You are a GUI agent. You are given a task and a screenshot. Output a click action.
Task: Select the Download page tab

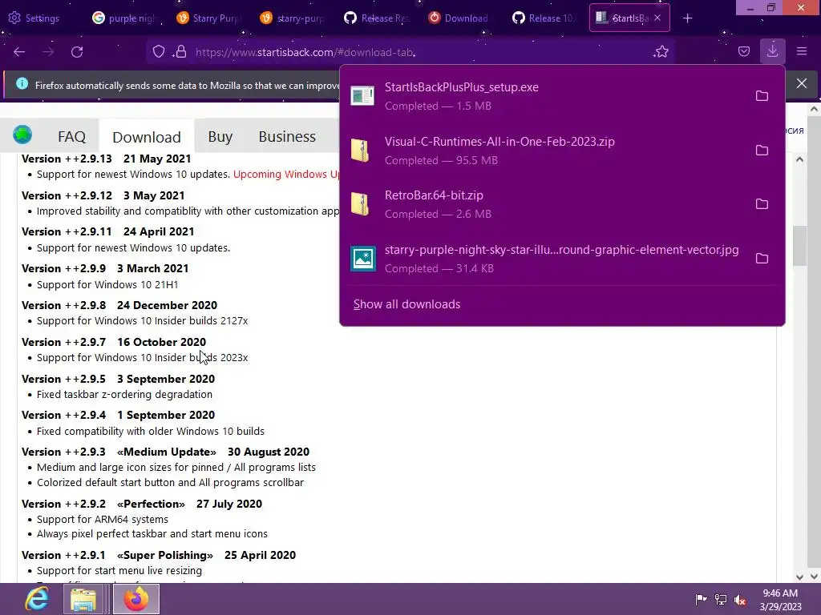[x=147, y=136]
